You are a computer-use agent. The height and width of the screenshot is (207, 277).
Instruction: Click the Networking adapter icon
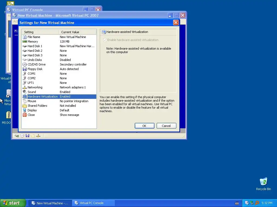click(x=25, y=87)
